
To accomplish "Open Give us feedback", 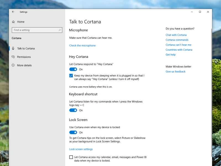I will (175, 71).
